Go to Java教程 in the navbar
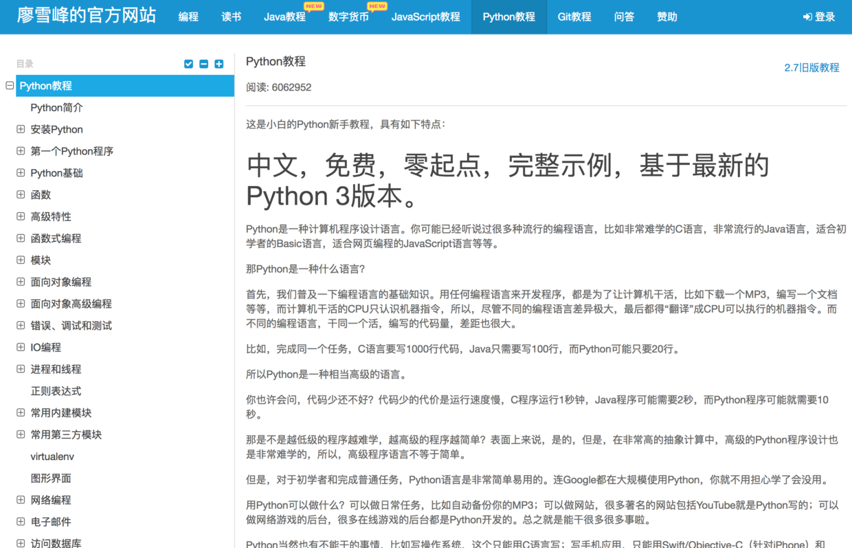Viewport: 852px width, 548px height. (284, 17)
